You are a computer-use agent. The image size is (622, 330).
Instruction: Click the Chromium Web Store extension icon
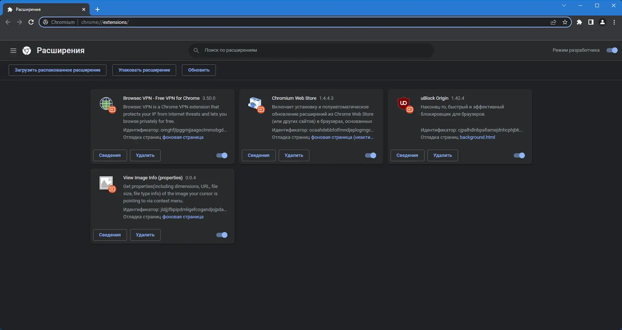255,104
